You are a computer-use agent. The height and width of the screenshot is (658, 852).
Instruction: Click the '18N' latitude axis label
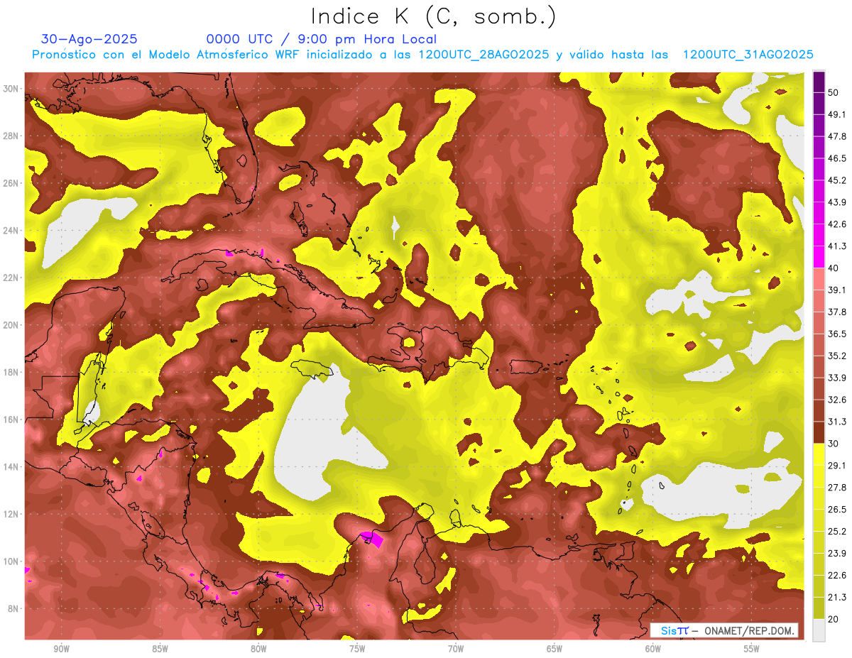coord(11,372)
